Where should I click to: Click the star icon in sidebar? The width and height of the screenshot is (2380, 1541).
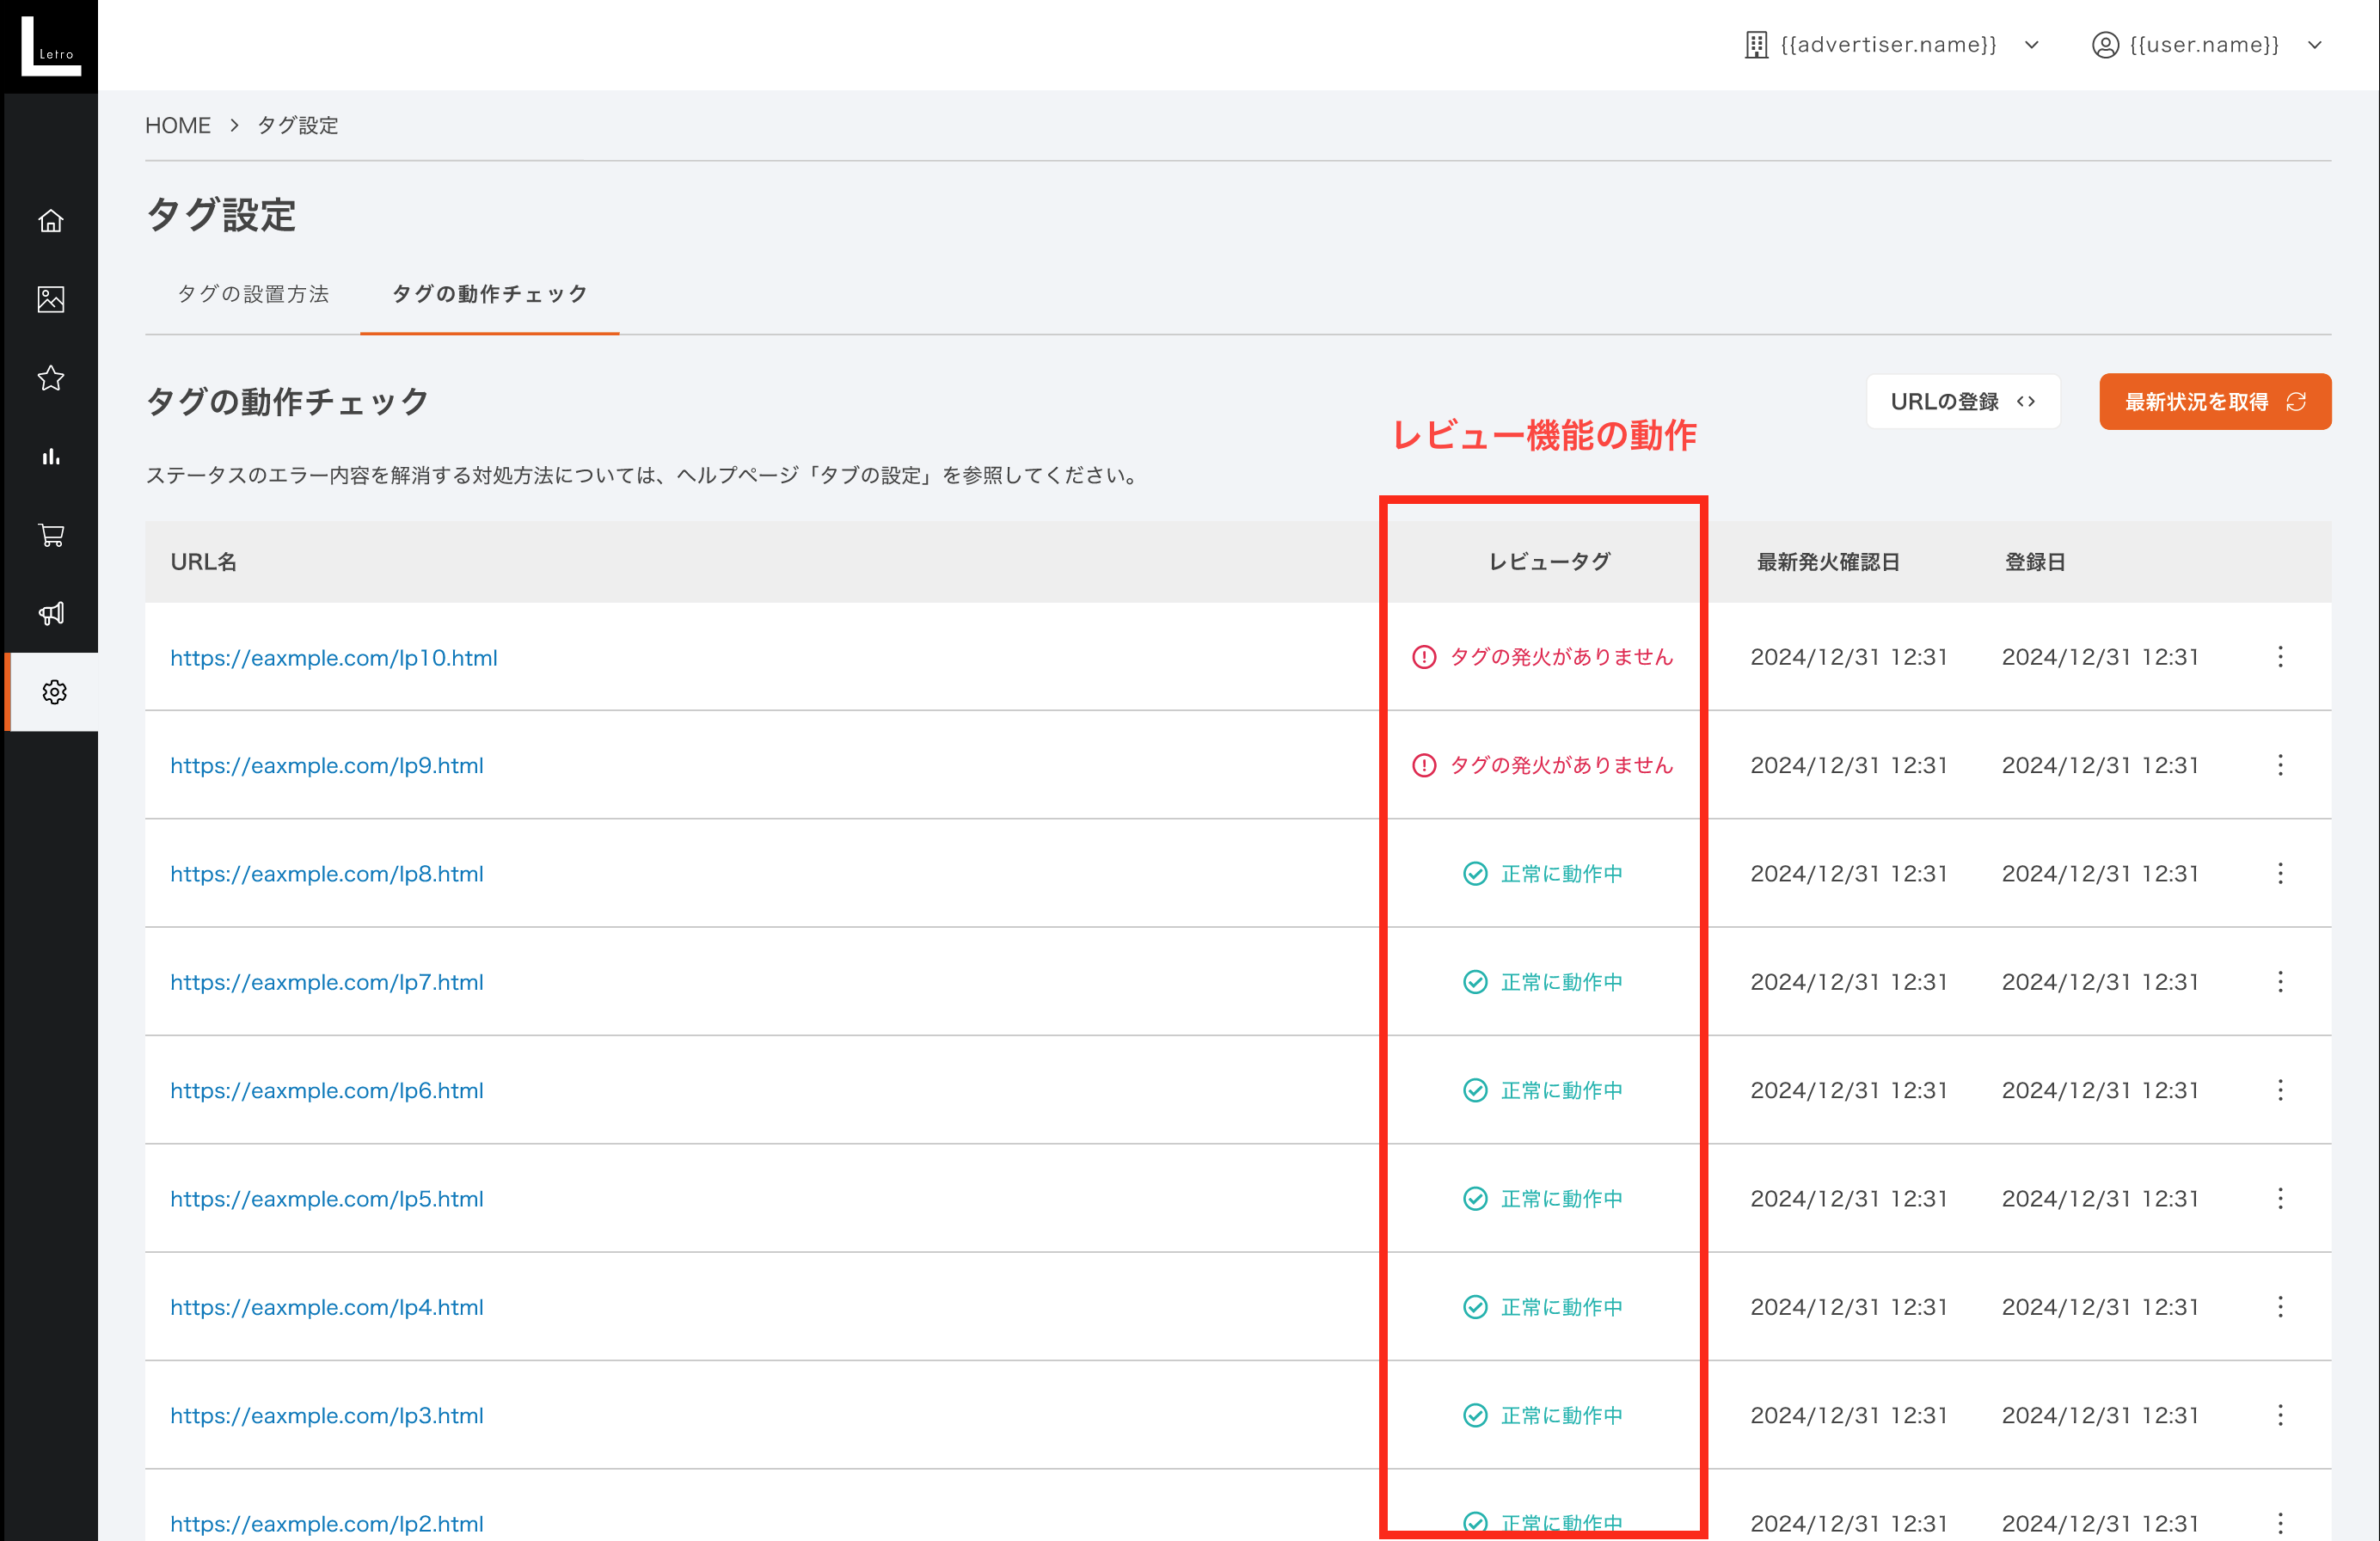51,378
